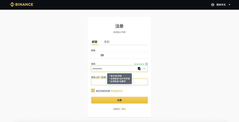Select the 邮箱 registration tab
239x122 pixels.
pyautogui.click(x=95, y=42)
